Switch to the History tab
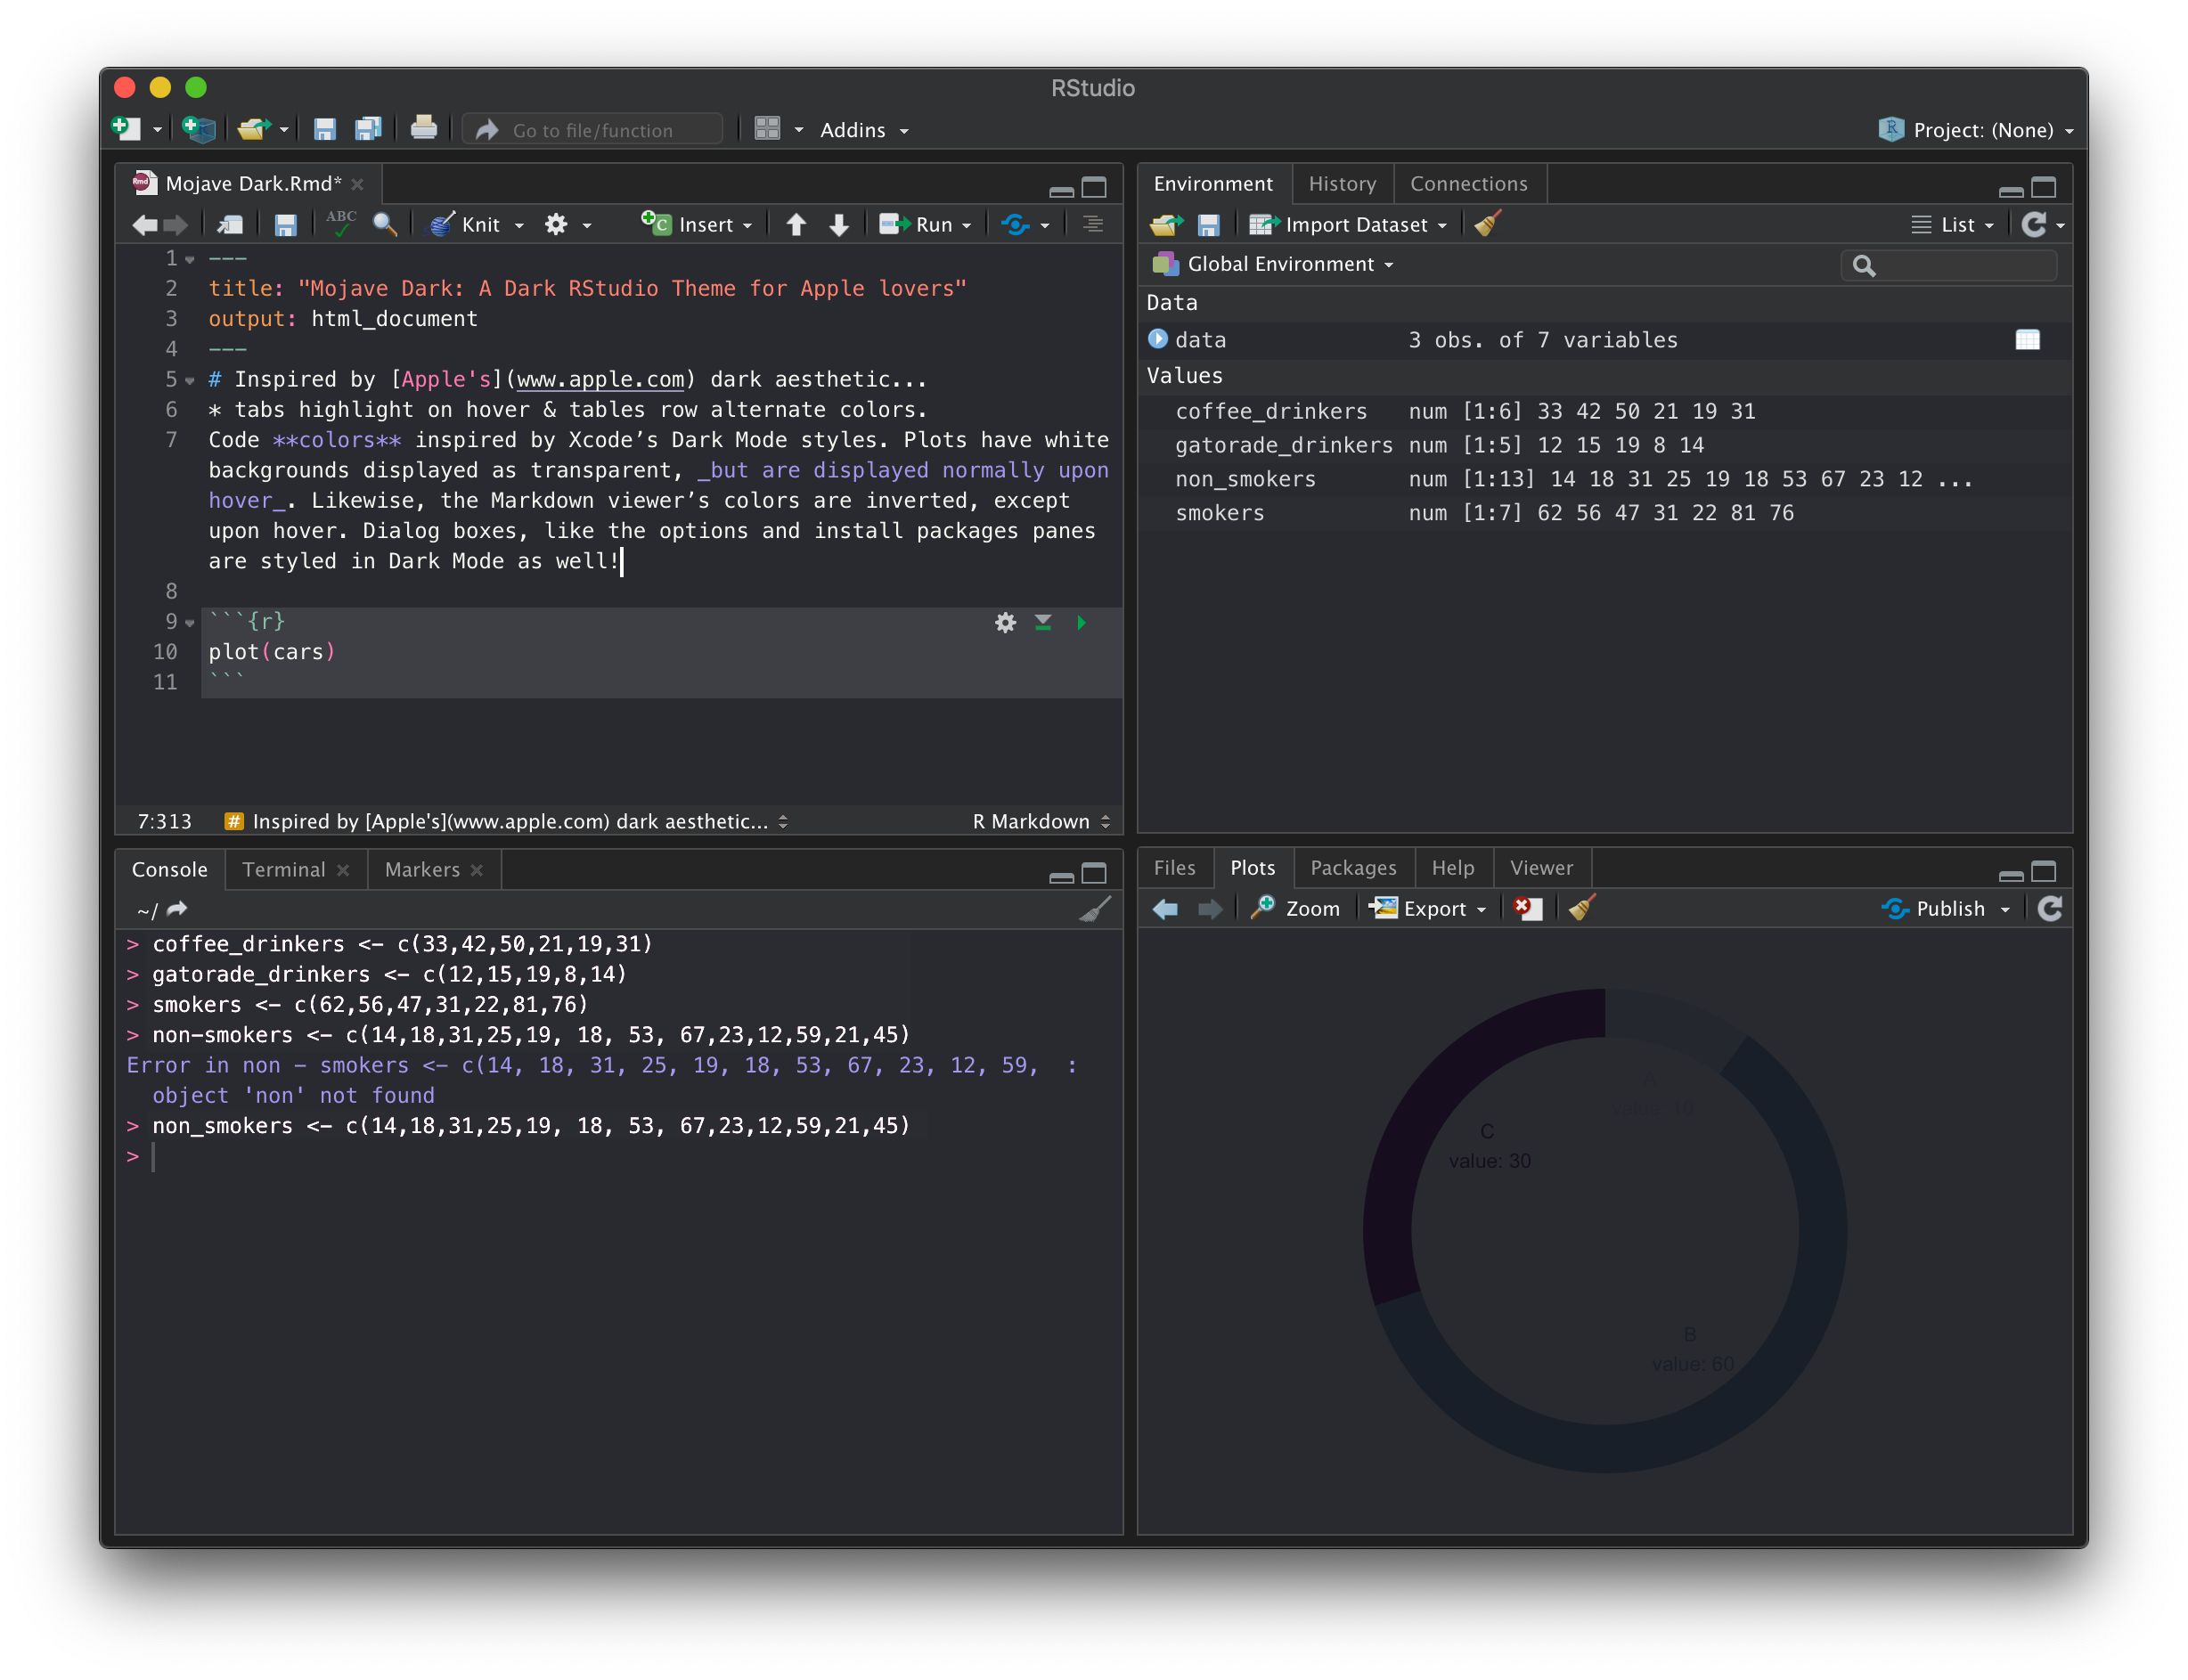Image resolution: width=2188 pixels, height=1680 pixels. [1341, 184]
